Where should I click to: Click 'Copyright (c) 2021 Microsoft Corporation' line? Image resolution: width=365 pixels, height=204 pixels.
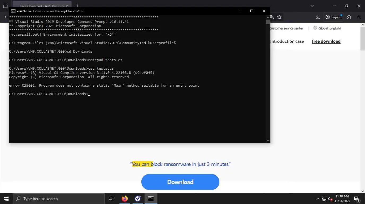(x=55, y=26)
